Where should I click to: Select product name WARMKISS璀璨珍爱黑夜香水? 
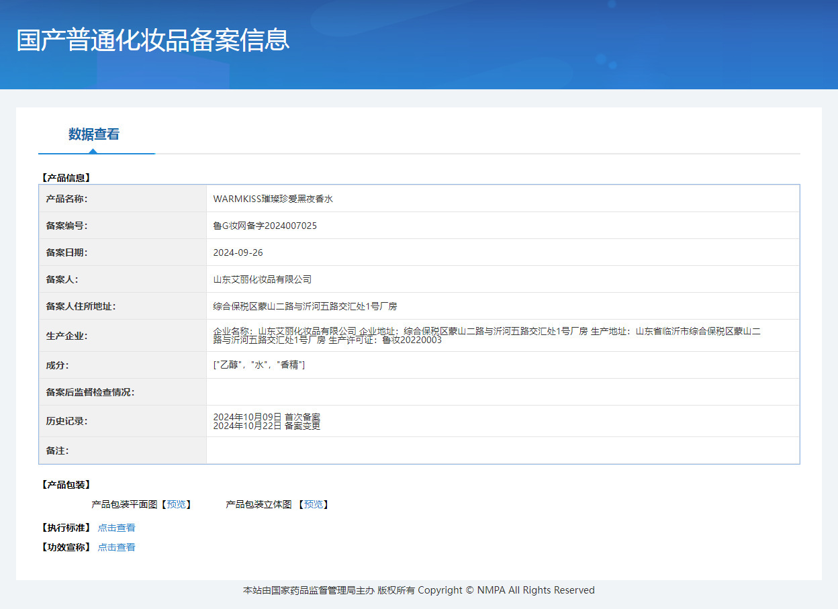point(273,199)
